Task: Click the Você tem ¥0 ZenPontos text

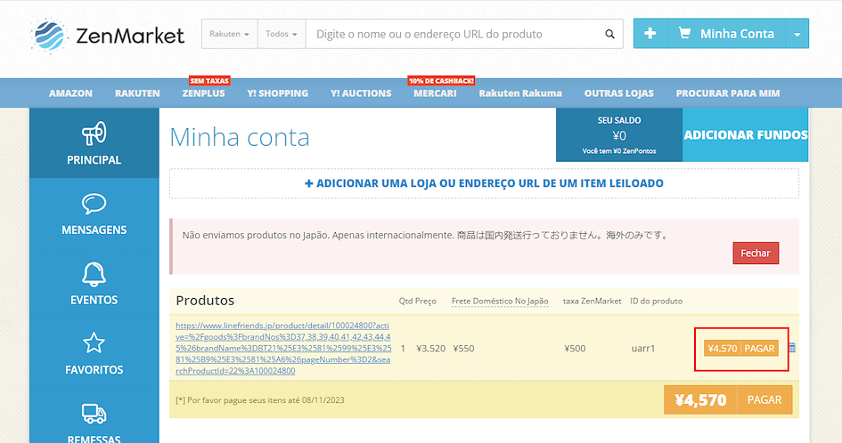Action: pyautogui.click(x=619, y=151)
